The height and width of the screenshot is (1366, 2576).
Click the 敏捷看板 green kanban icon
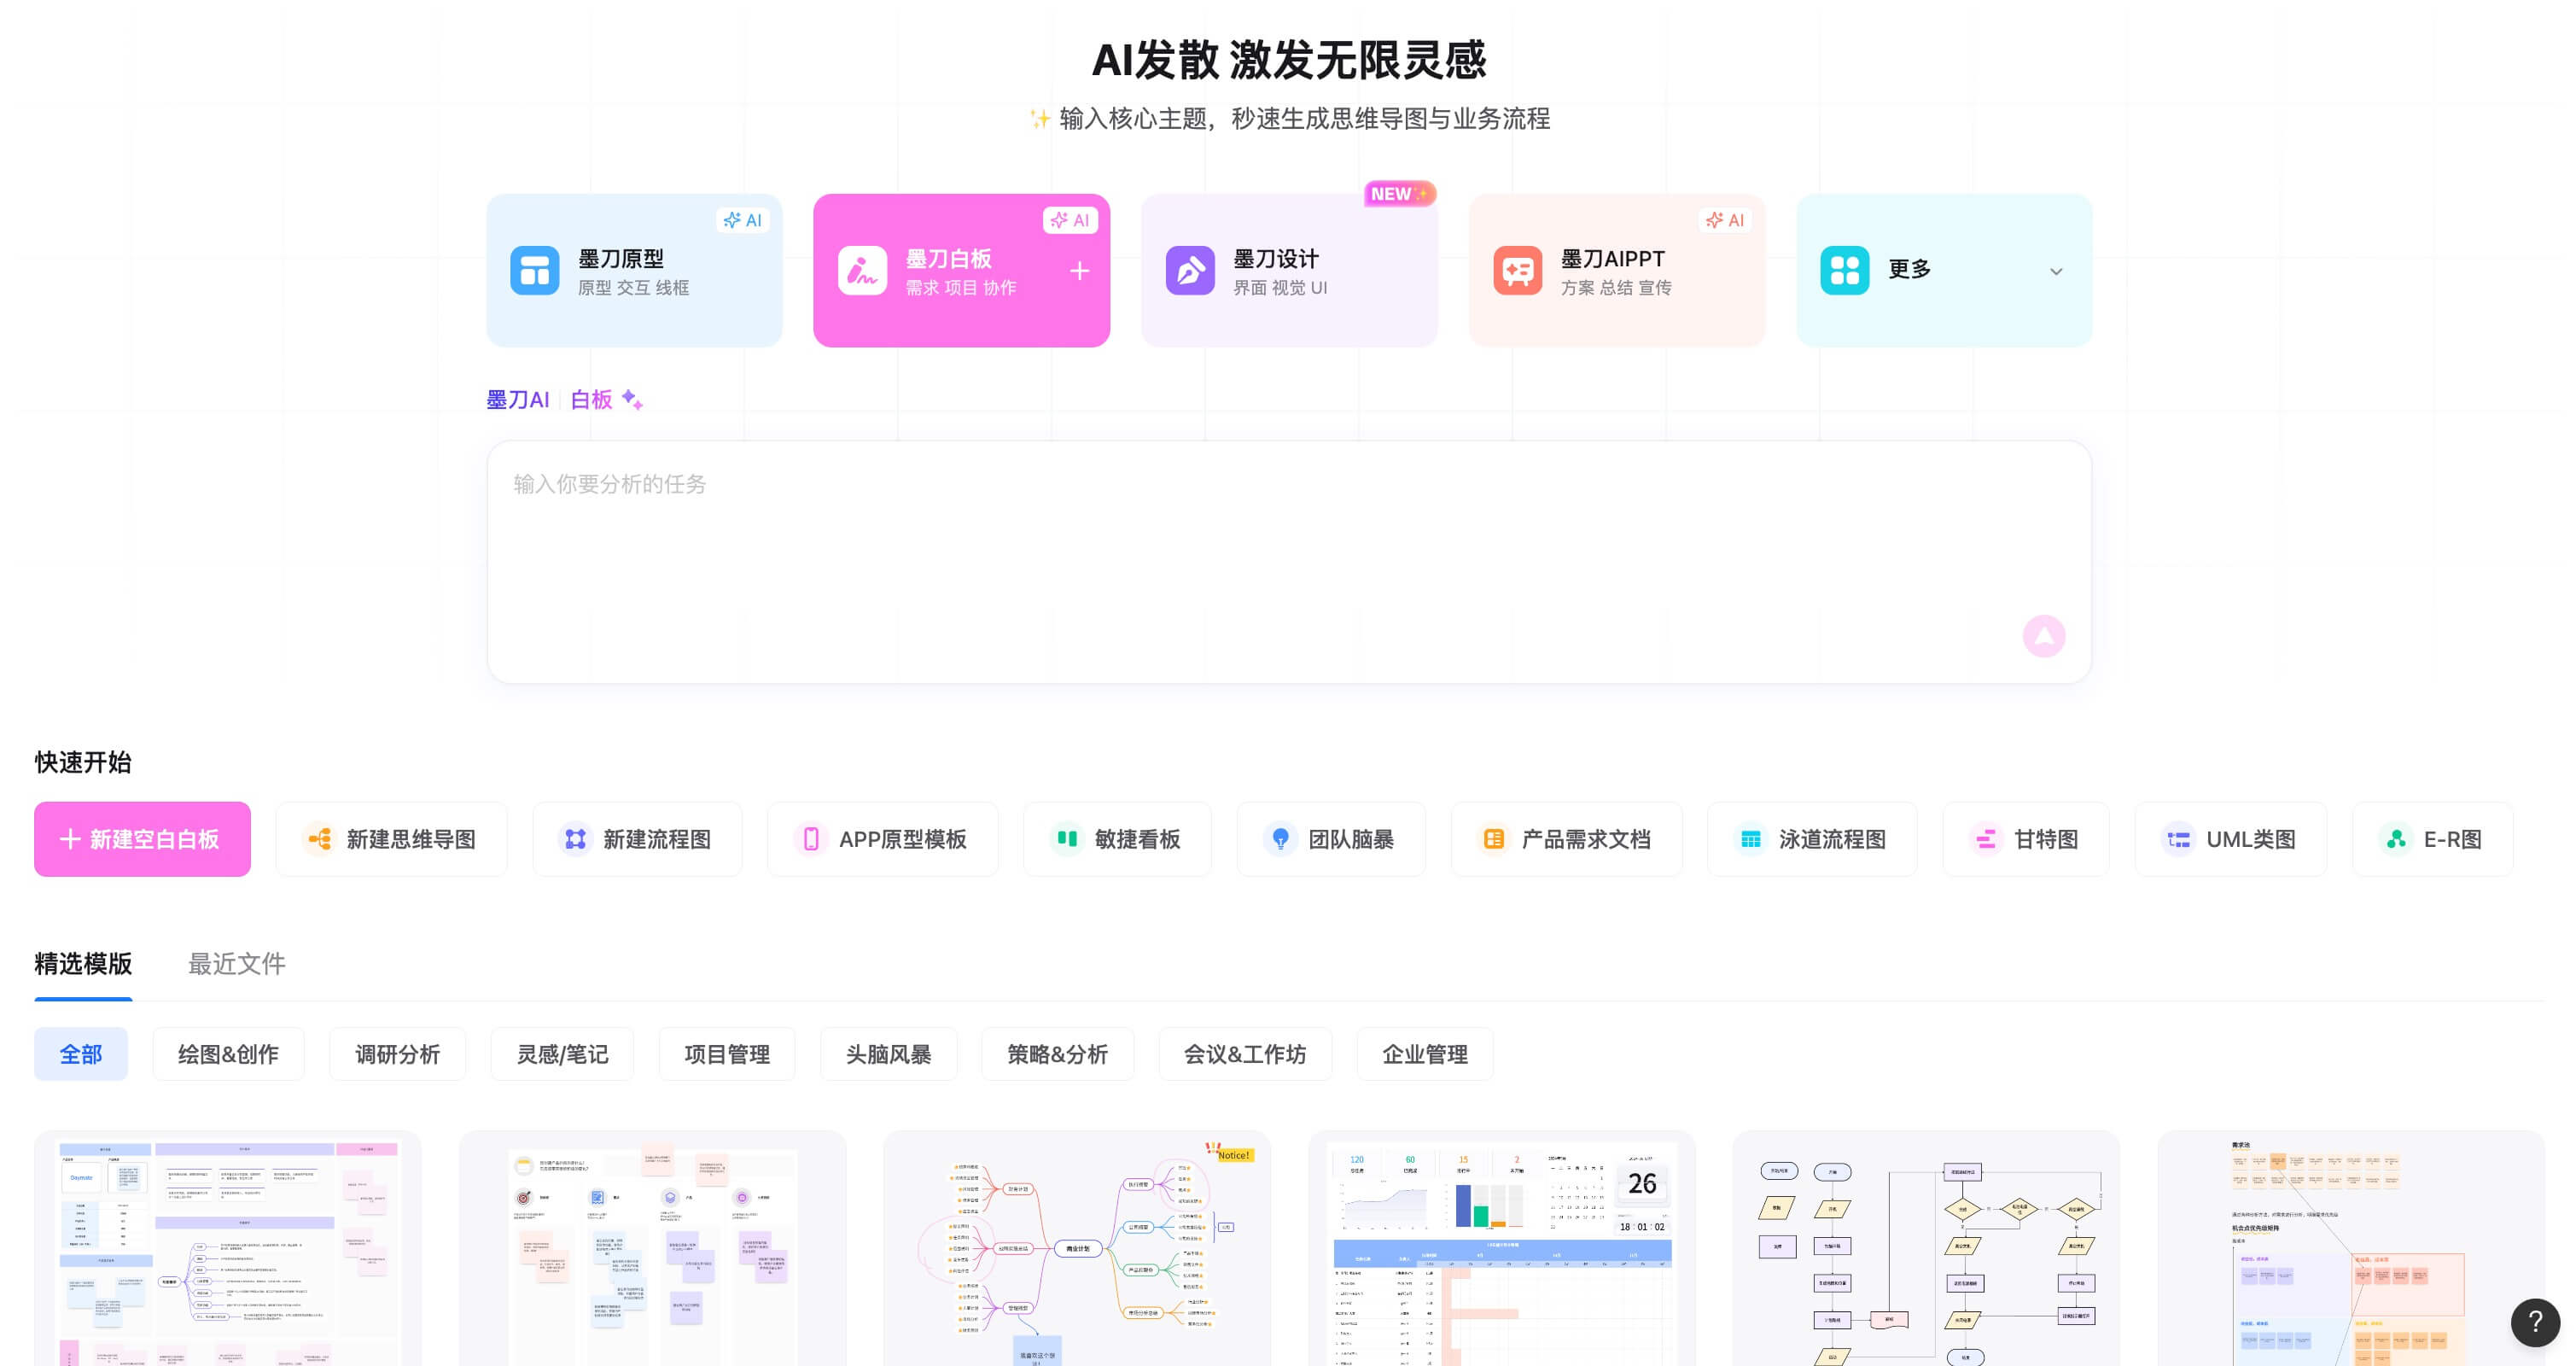tap(1067, 839)
